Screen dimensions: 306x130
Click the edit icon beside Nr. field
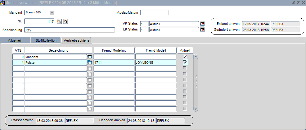point(60,21)
